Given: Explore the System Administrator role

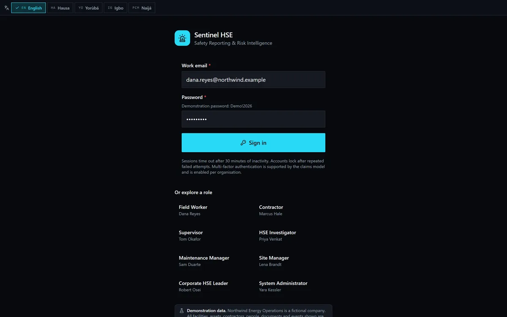Looking at the screenshot, I should 294,287.
